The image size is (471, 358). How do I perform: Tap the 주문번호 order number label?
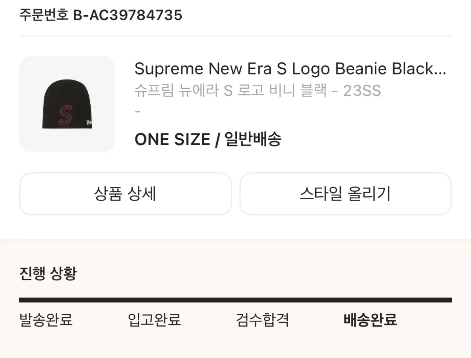tap(44, 15)
